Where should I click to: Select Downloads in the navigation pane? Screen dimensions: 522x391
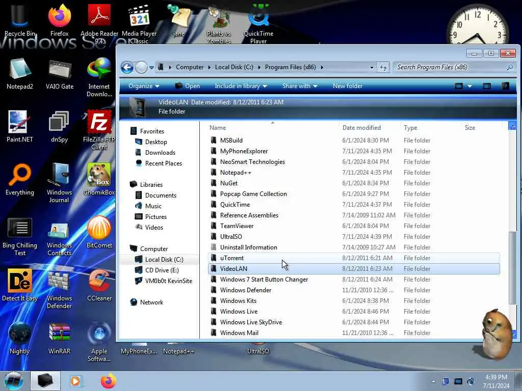click(155, 153)
